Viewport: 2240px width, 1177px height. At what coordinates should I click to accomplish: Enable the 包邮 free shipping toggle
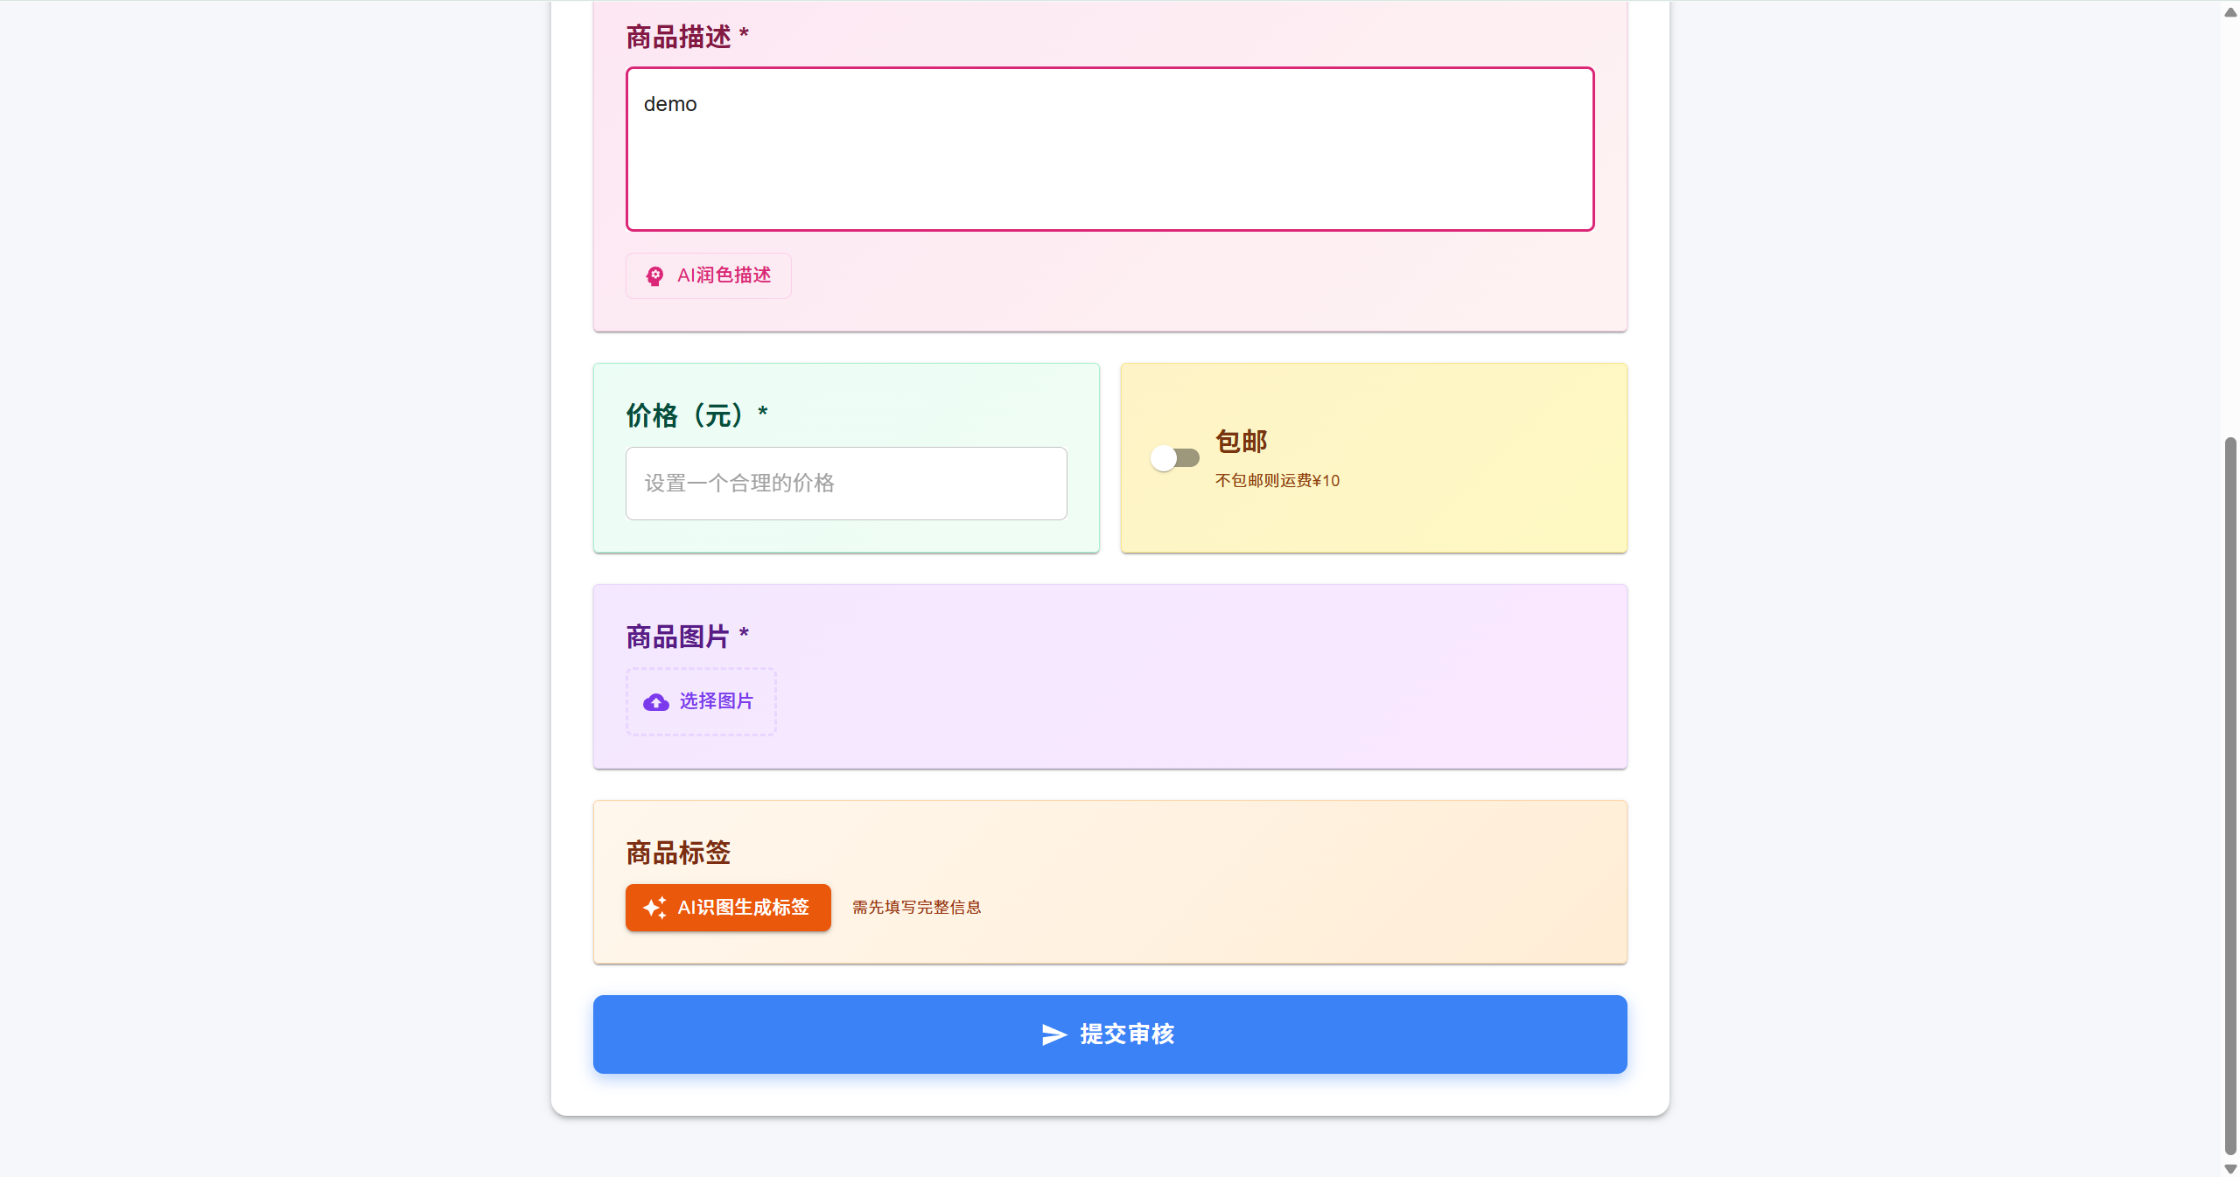pyautogui.click(x=1174, y=457)
